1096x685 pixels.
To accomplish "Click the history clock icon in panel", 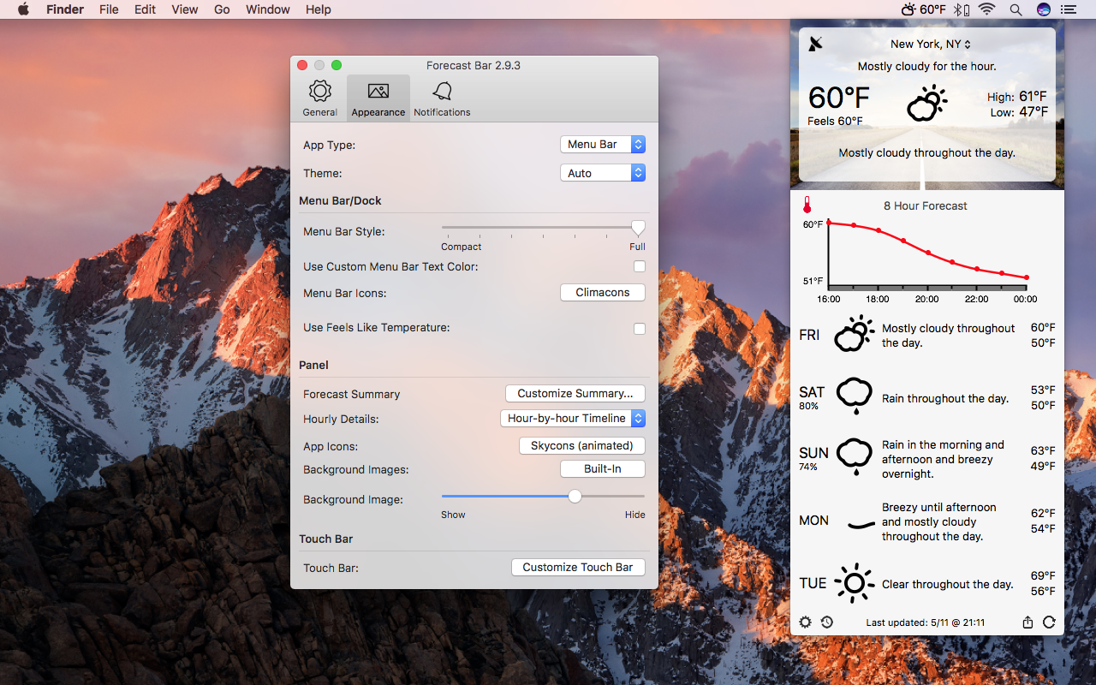I will 827,622.
